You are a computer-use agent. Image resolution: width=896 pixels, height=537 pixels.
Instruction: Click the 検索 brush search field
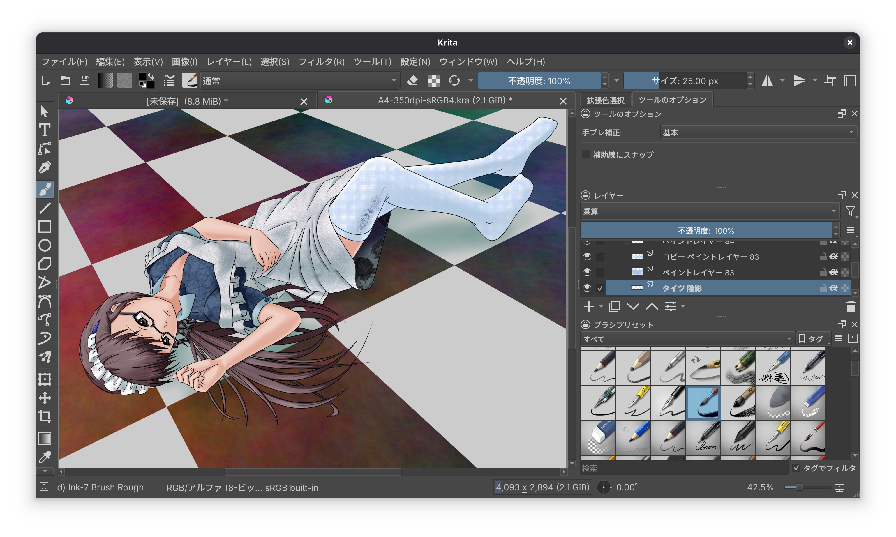pyautogui.click(x=684, y=468)
